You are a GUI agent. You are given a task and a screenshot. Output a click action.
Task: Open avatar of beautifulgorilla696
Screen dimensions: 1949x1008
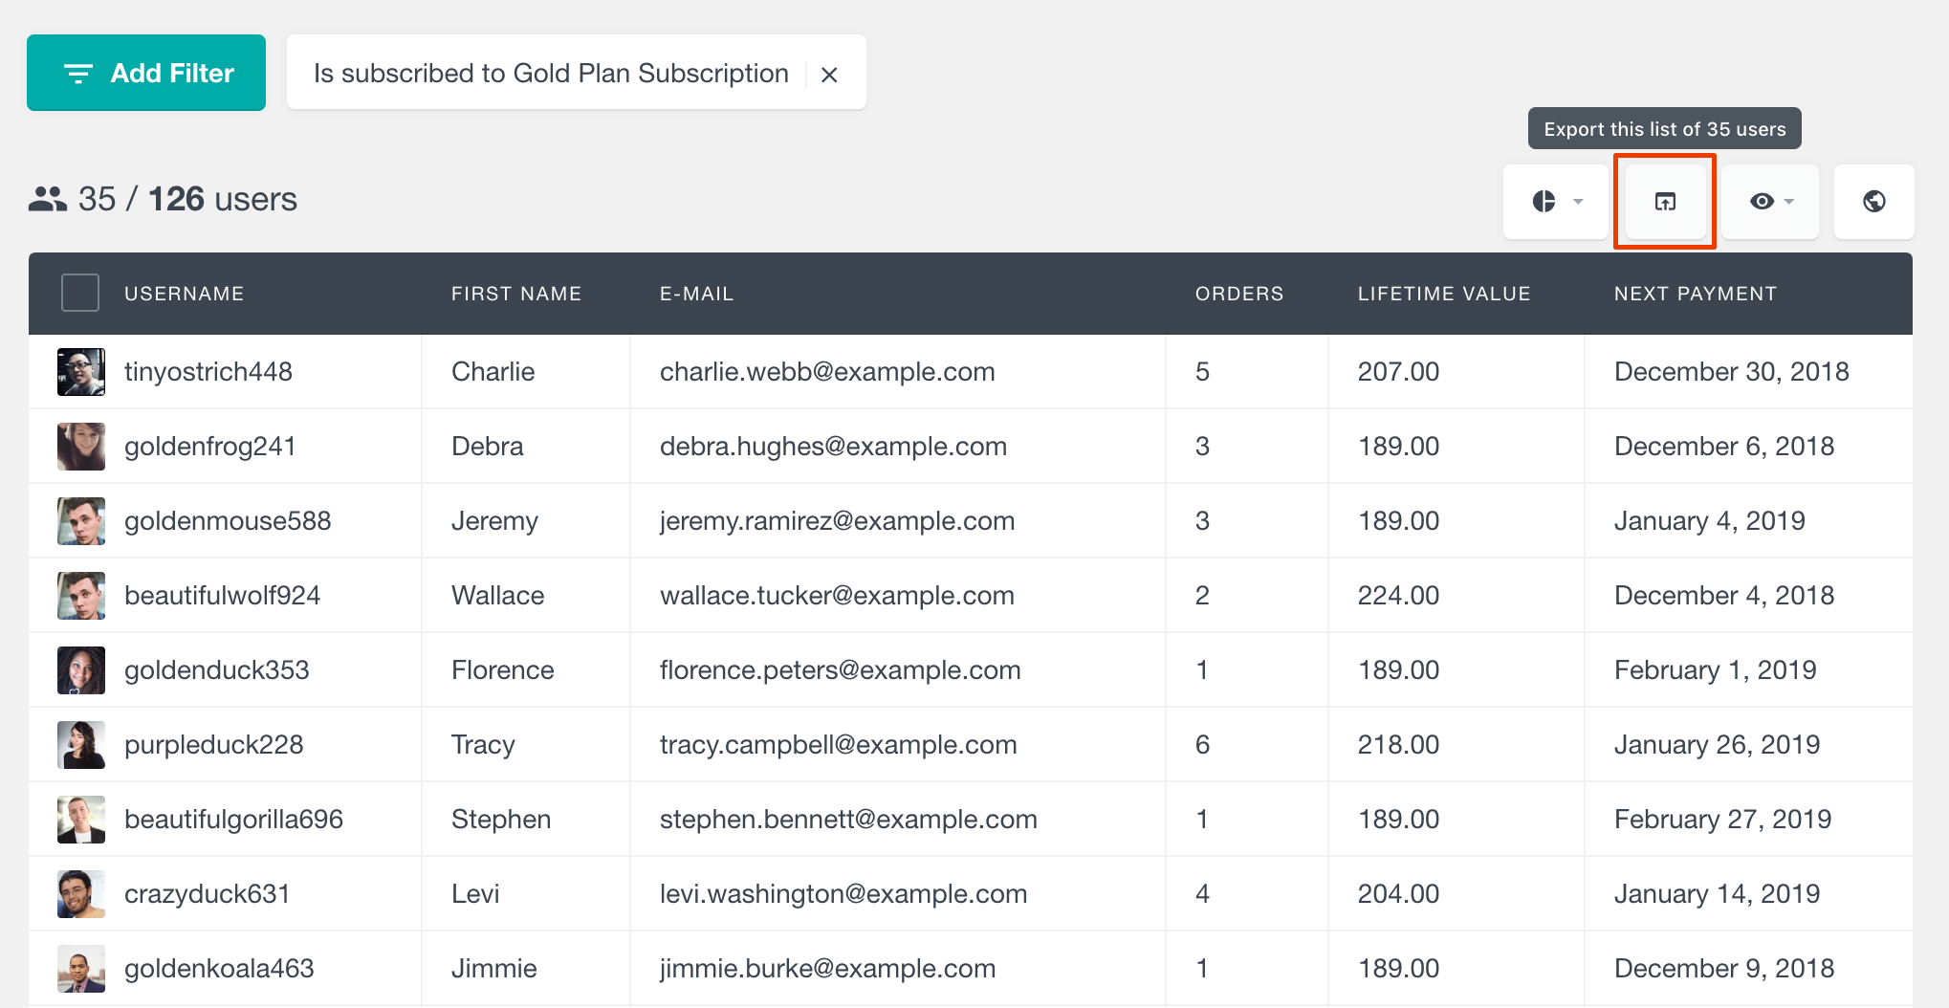(x=81, y=820)
